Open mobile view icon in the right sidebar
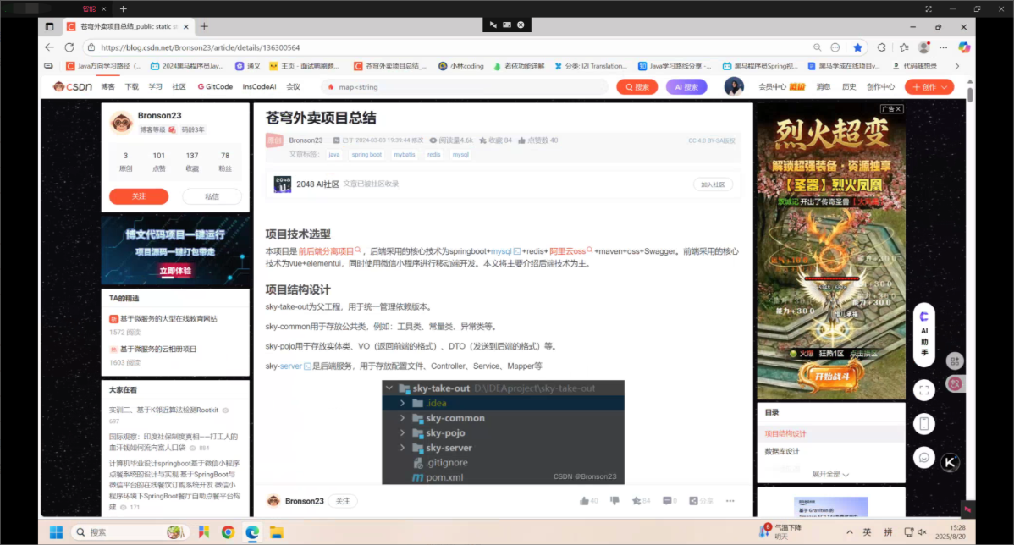 [x=923, y=422]
